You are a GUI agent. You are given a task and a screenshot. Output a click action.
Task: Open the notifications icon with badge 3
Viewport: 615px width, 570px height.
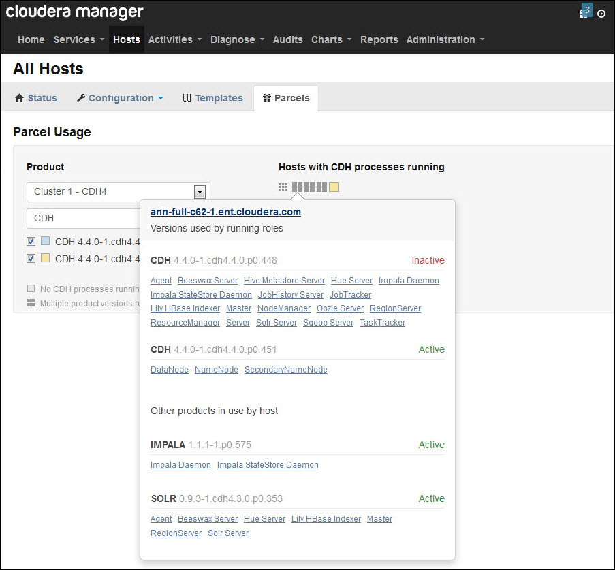point(586,11)
